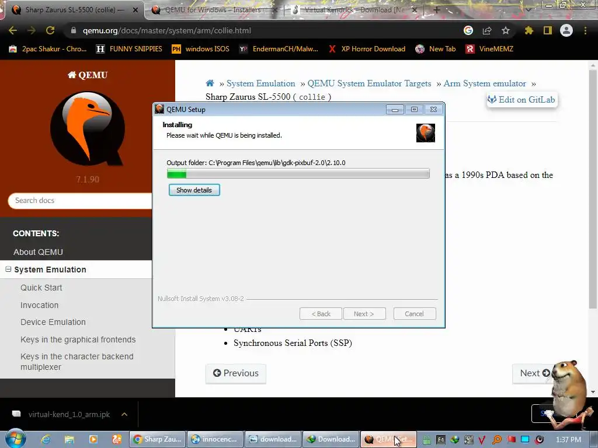Image resolution: width=598 pixels, height=448 pixels.
Task: Share this page via address bar icon
Action: pyautogui.click(x=487, y=30)
